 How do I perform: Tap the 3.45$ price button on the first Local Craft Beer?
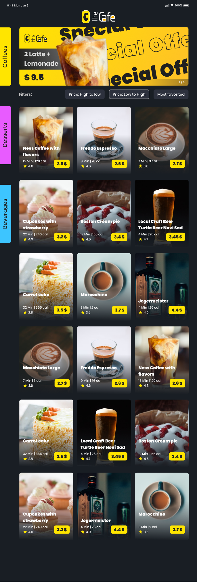(176, 237)
